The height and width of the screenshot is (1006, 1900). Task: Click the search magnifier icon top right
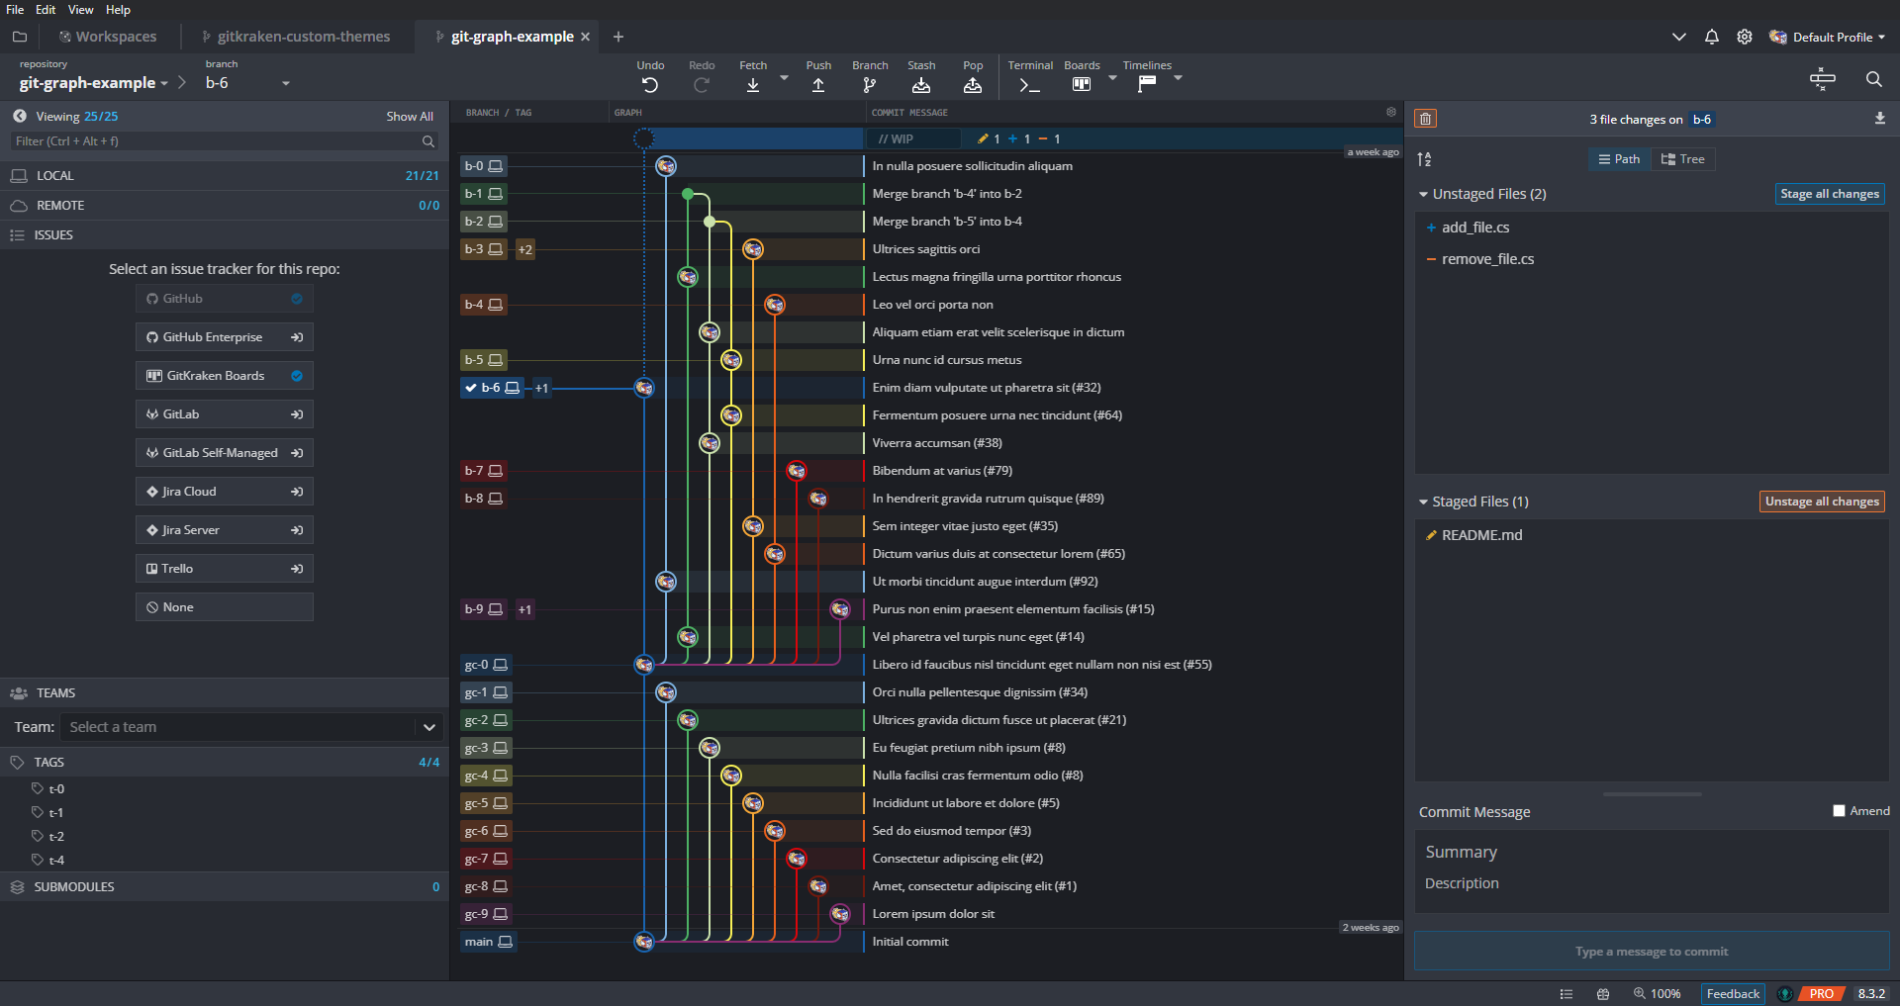pos(1873,79)
